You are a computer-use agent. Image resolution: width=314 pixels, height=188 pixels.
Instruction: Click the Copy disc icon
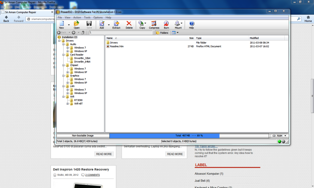click(141, 23)
